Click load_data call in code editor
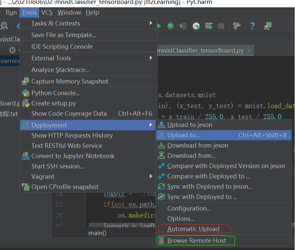The width and height of the screenshot is (295, 250). click(281, 106)
